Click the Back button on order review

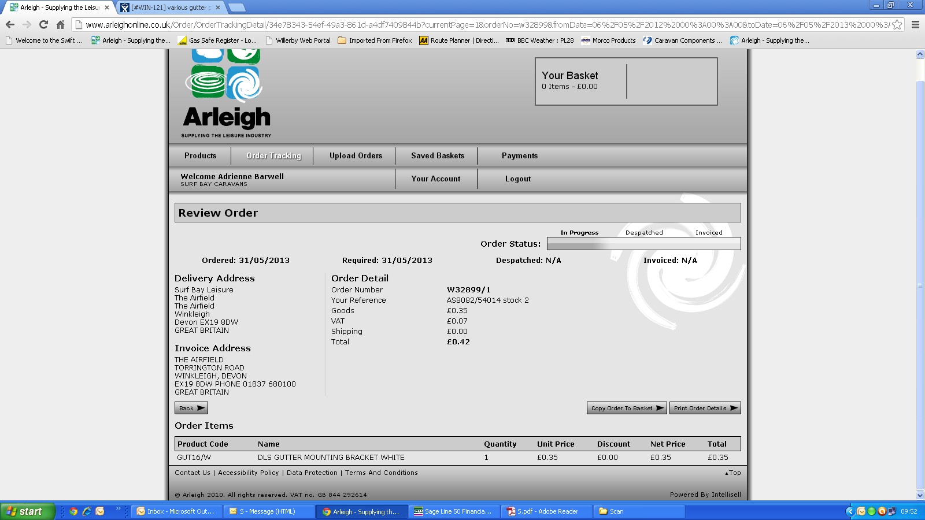point(191,408)
